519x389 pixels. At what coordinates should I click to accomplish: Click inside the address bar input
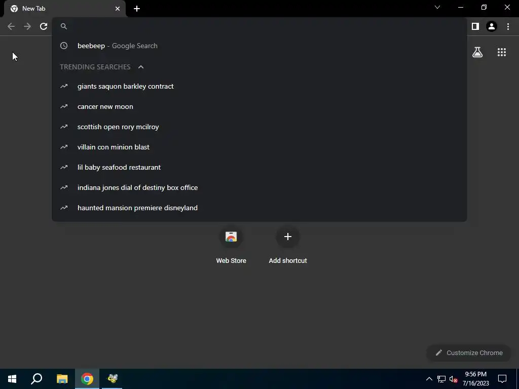[x=265, y=26]
